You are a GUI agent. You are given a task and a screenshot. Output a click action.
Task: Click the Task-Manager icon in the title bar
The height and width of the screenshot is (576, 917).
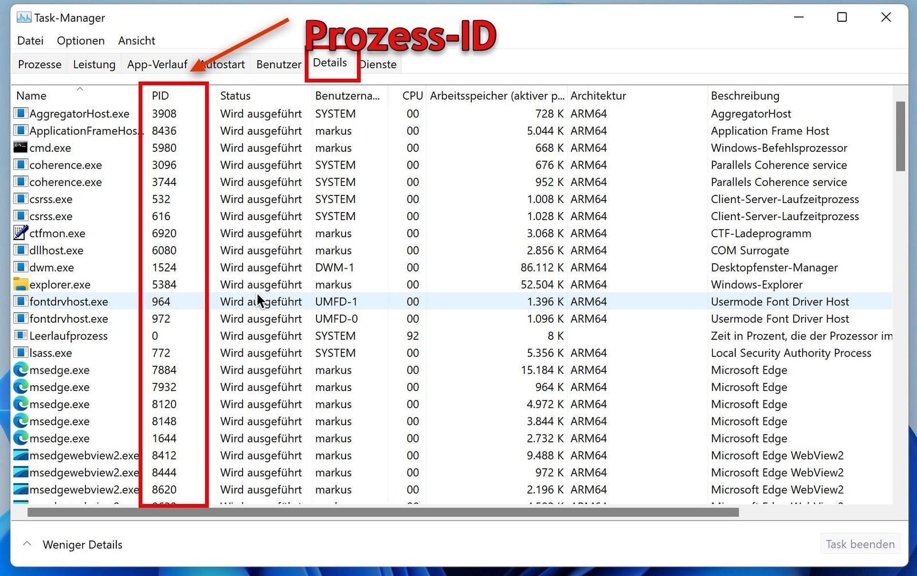(x=23, y=17)
